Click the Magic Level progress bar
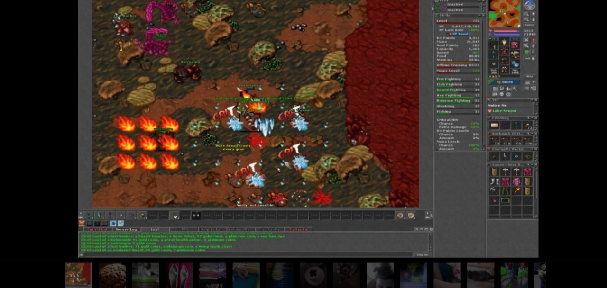The height and width of the screenshot is (288, 607). (459, 73)
